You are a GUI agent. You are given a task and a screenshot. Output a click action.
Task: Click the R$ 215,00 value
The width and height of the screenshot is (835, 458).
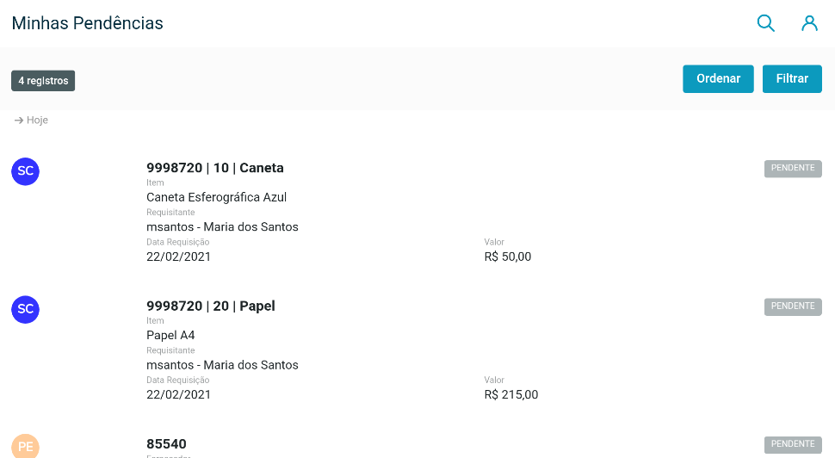pos(511,394)
